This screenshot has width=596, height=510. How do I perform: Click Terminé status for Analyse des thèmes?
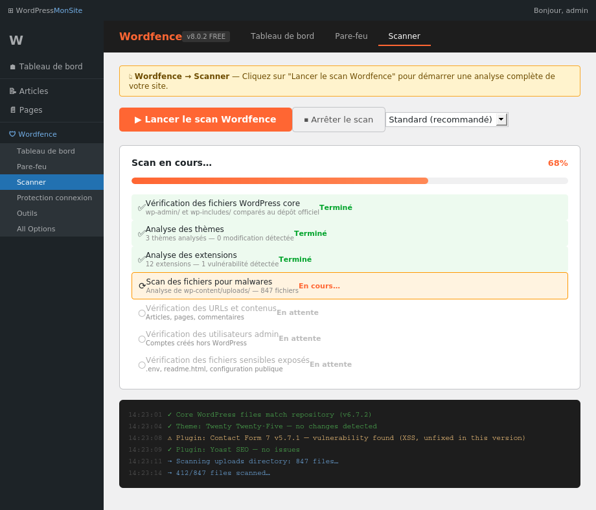coord(310,233)
